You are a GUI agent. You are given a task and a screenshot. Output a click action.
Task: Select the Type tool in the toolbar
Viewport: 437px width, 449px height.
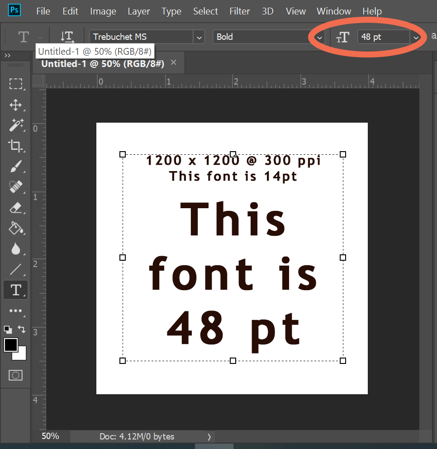pyautogui.click(x=16, y=290)
